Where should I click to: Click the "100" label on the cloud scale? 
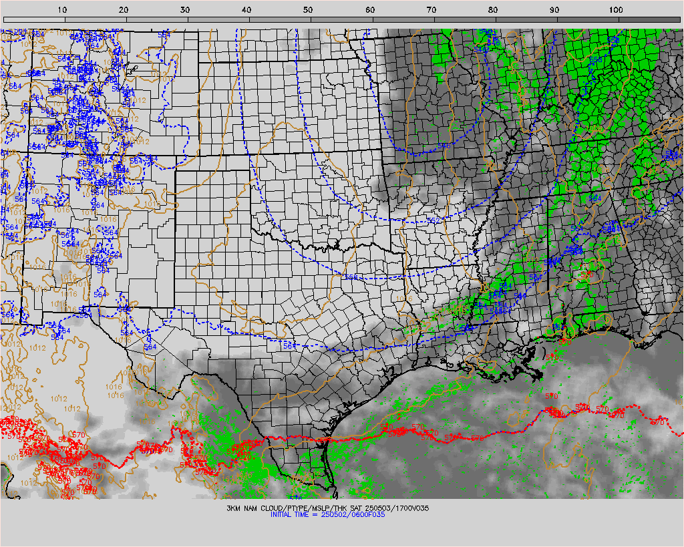(616, 9)
